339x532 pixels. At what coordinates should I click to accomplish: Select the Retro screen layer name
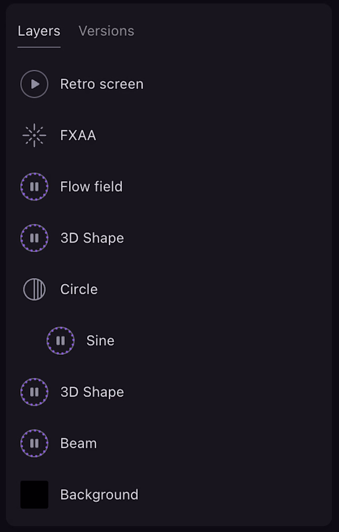(101, 84)
